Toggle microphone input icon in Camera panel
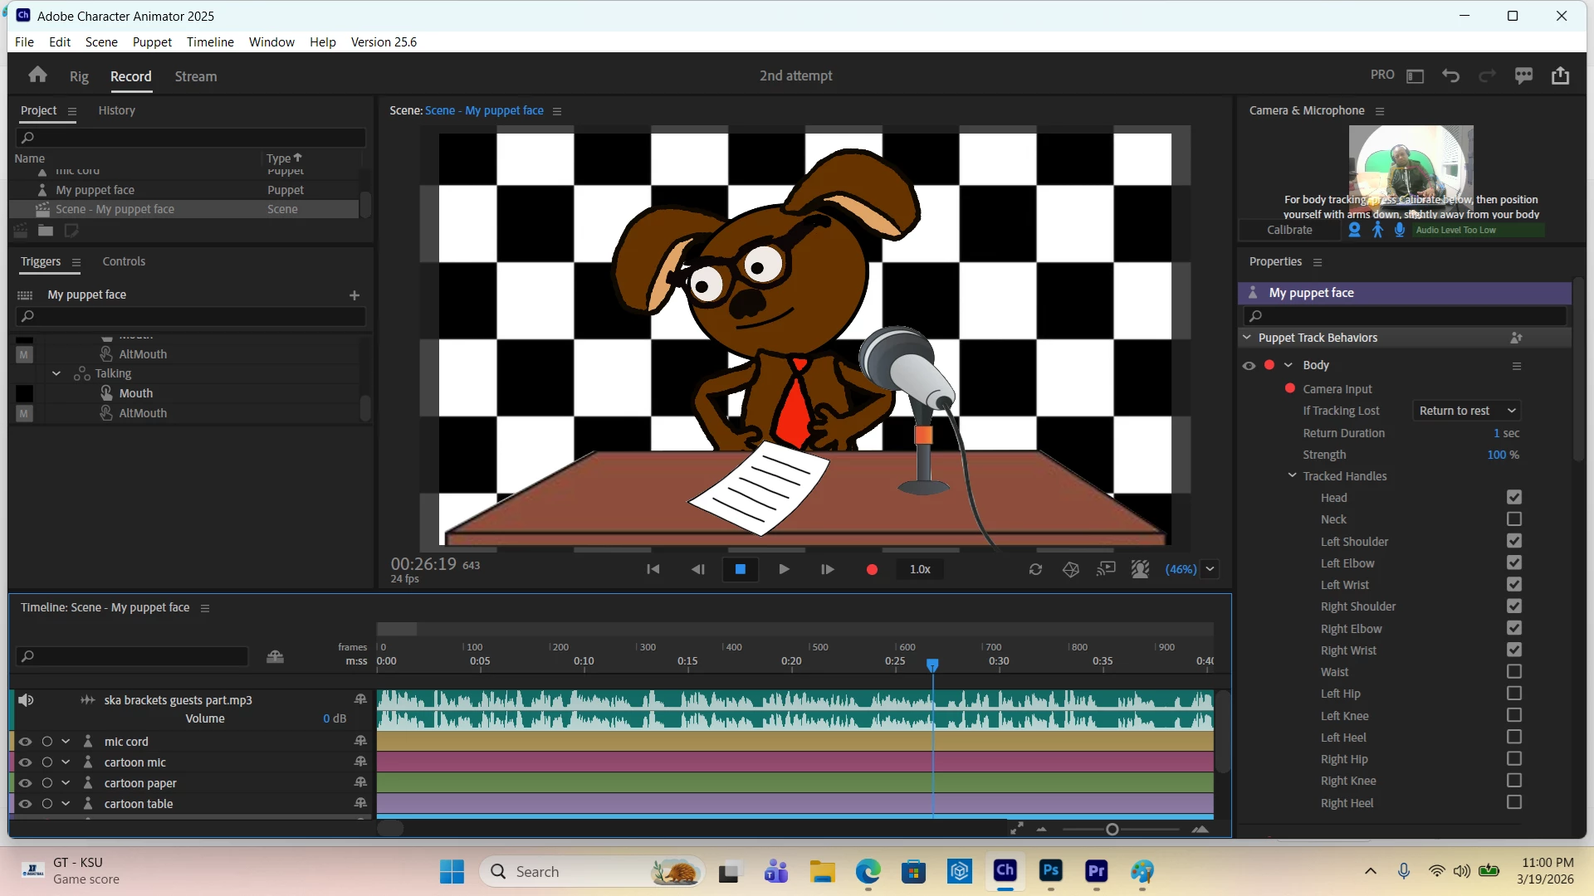The height and width of the screenshot is (896, 1594). (x=1400, y=230)
